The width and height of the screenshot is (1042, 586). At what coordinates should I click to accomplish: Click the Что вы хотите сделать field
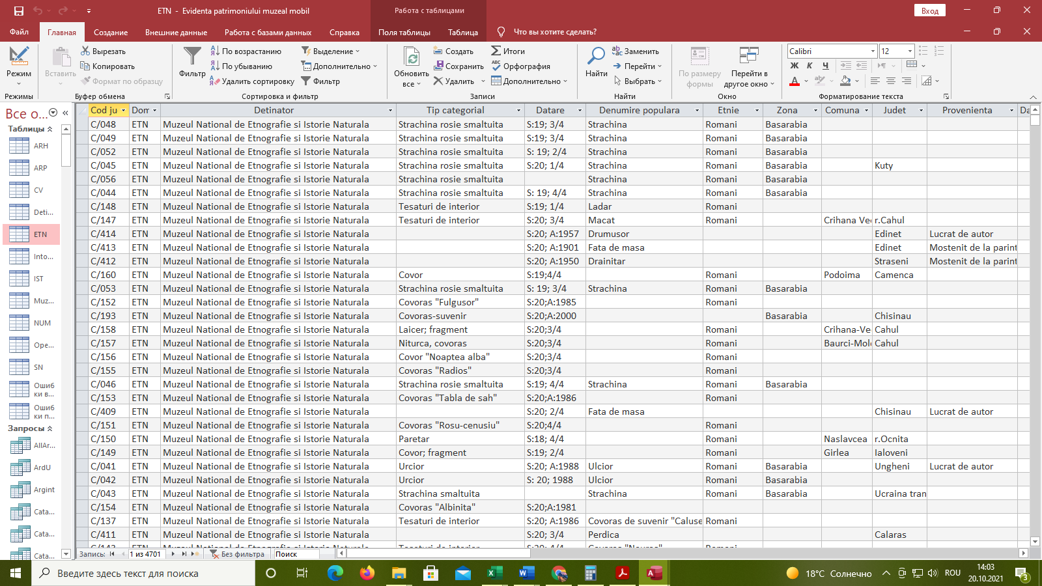click(555, 32)
